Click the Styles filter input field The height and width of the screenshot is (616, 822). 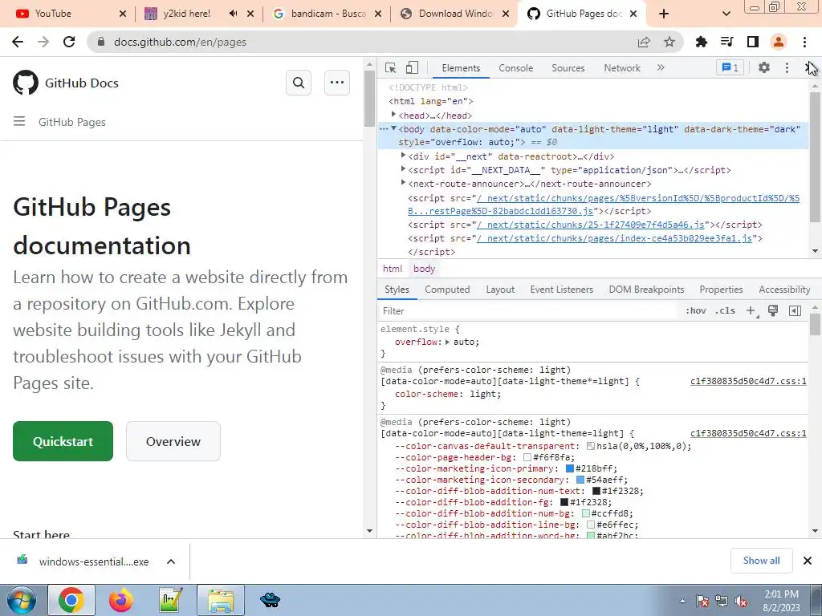pos(527,310)
